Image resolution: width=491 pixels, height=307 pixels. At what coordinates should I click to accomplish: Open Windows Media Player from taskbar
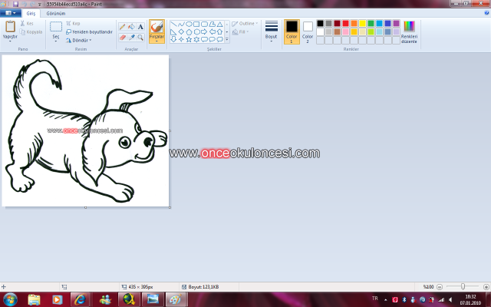58,300
